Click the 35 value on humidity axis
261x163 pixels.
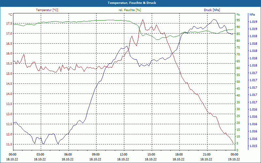click(x=238, y=102)
